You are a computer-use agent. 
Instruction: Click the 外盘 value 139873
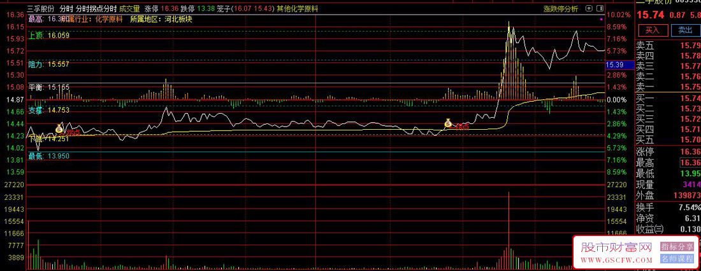(x=686, y=195)
